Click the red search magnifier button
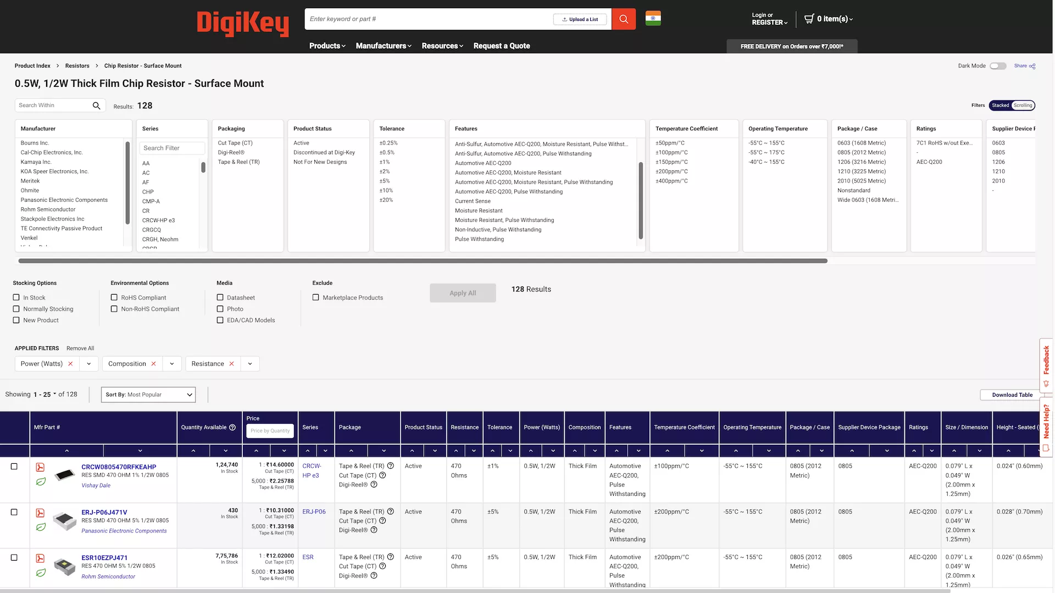This screenshot has height=593, width=1055. point(624,19)
